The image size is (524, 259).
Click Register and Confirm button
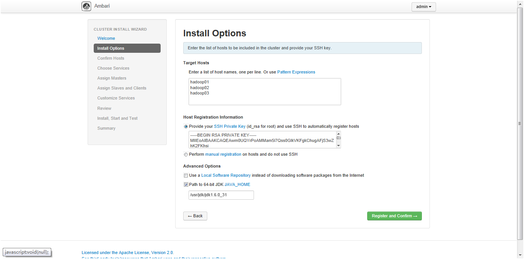(x=394, y=216)
